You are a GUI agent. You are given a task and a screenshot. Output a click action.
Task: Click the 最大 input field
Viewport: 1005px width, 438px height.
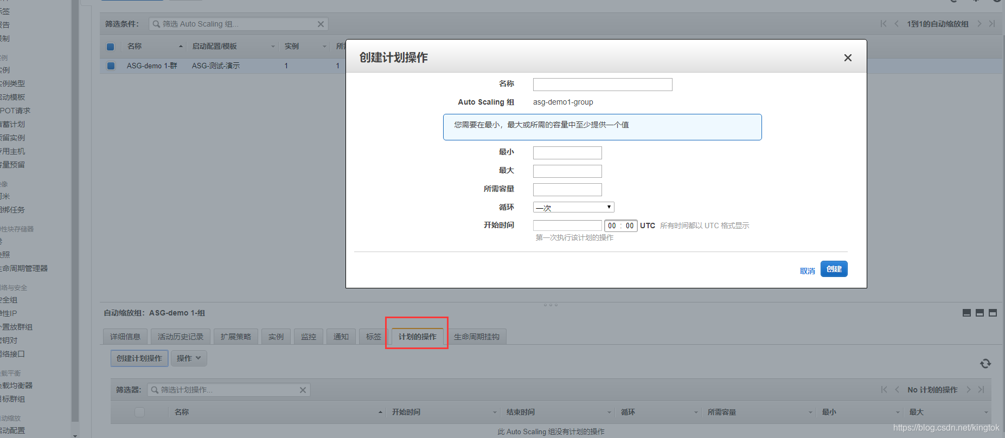(x=567, y=171)
